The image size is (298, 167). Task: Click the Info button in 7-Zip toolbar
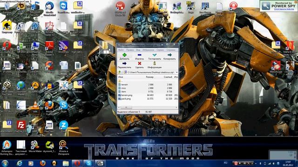[155, 65]
